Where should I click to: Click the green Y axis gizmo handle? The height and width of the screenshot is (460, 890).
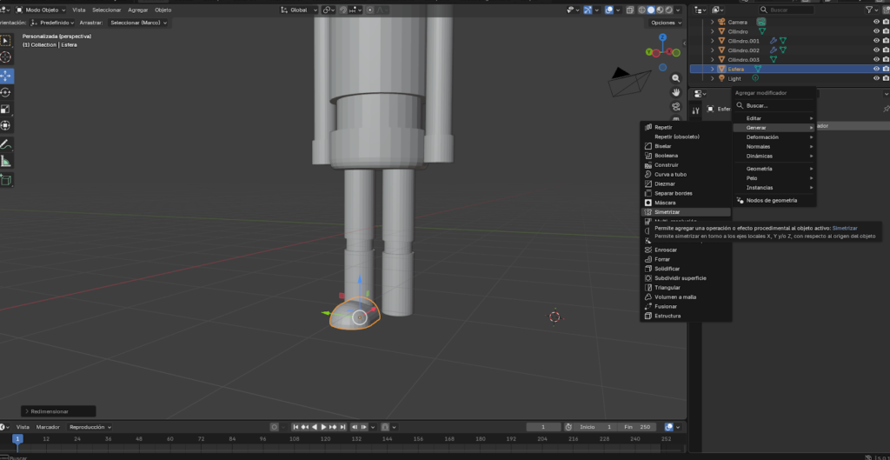click(x=648, y=52)
